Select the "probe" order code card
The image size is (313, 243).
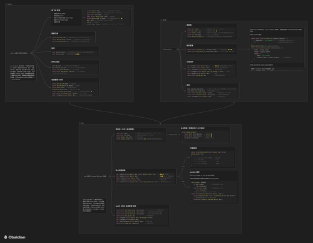click(x=214, y=187)
